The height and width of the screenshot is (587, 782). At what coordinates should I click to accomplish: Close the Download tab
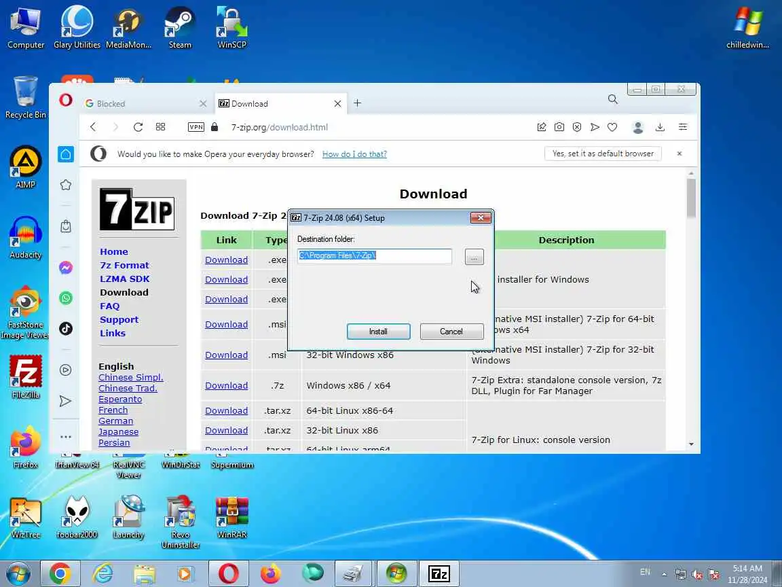click(337, 103)
